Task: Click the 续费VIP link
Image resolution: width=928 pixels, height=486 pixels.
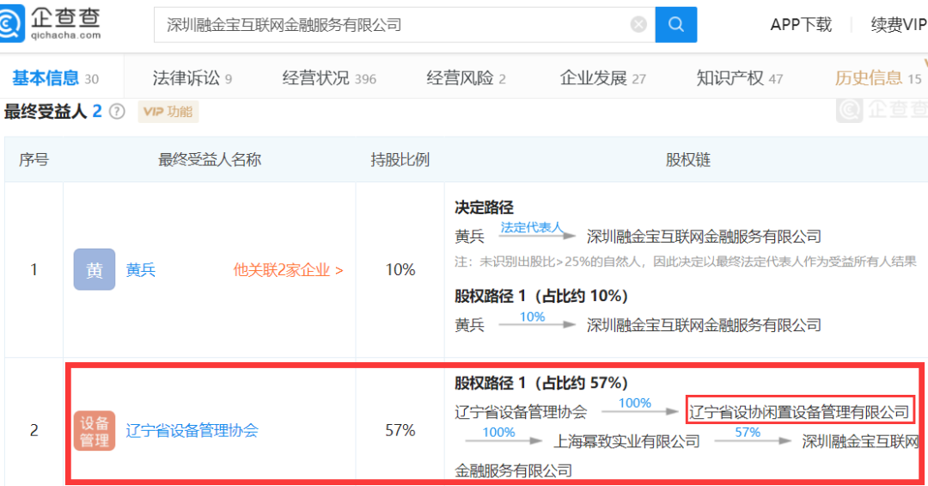Action: pyautogui.click(x=899, y=25)
